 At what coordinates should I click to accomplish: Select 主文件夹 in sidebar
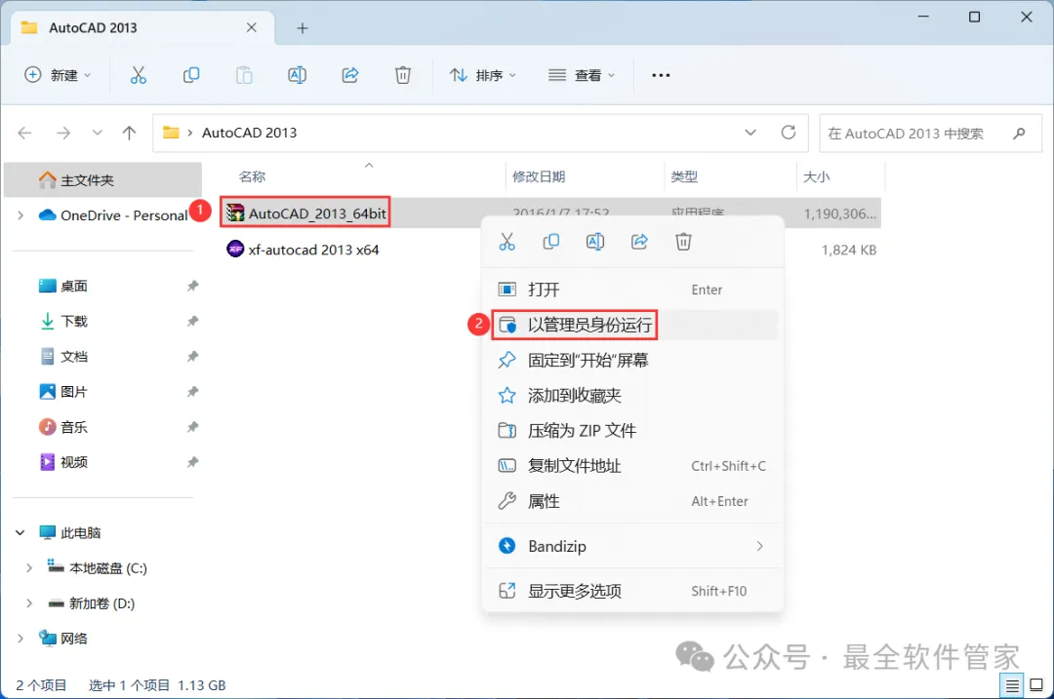[x=102, y=180]
